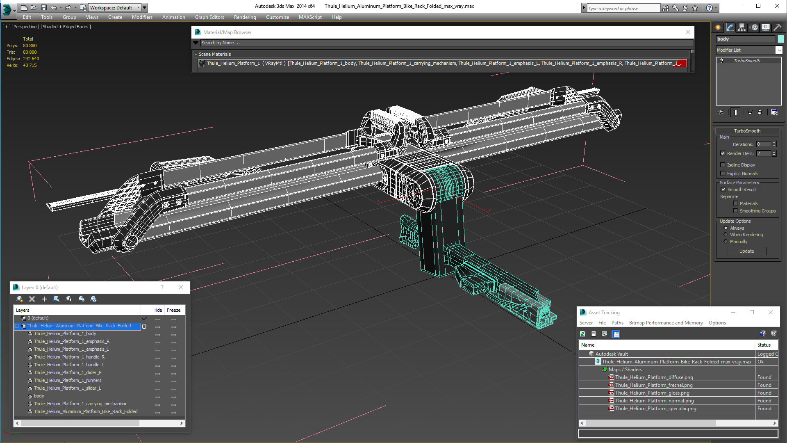Click Make Unique icon under modifier stack
The height and width of the screenshot is (443, 787).
(750, 112)
